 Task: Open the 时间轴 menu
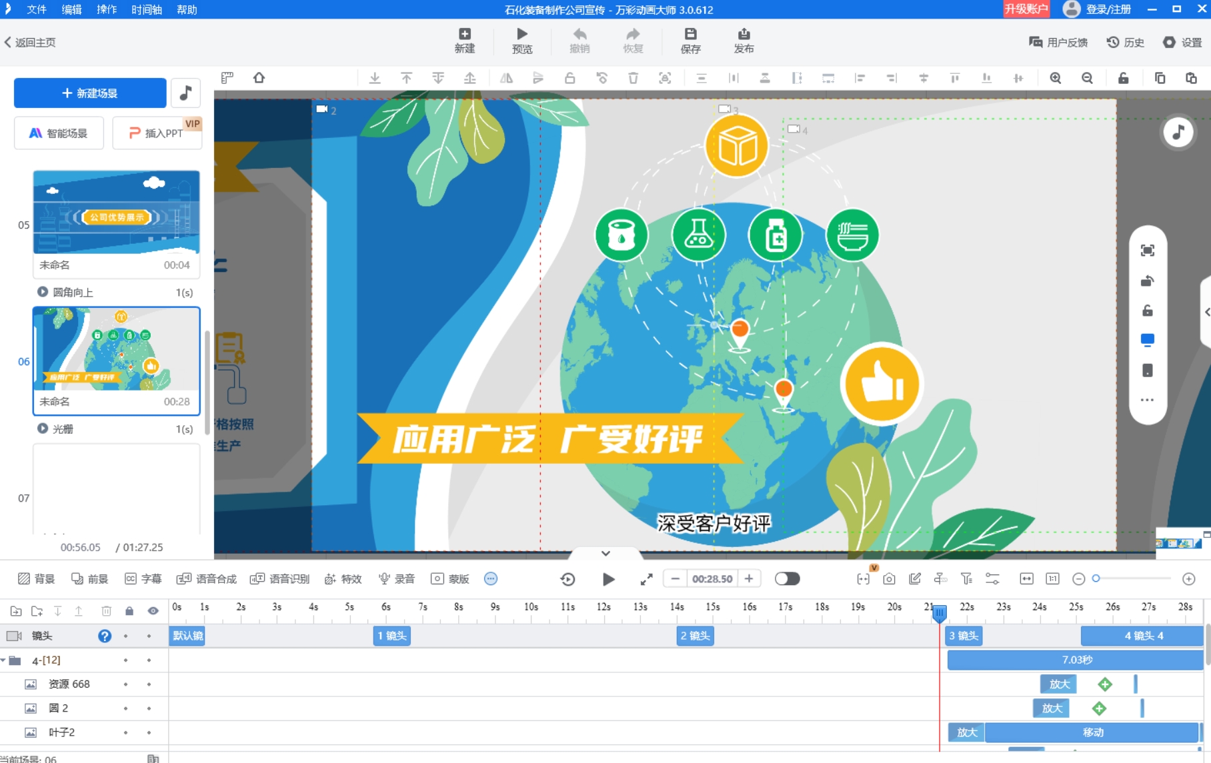[x=147, y=9]
